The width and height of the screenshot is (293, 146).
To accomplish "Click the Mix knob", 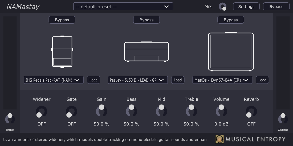I will pyautogui.click(x=223, y=7).
